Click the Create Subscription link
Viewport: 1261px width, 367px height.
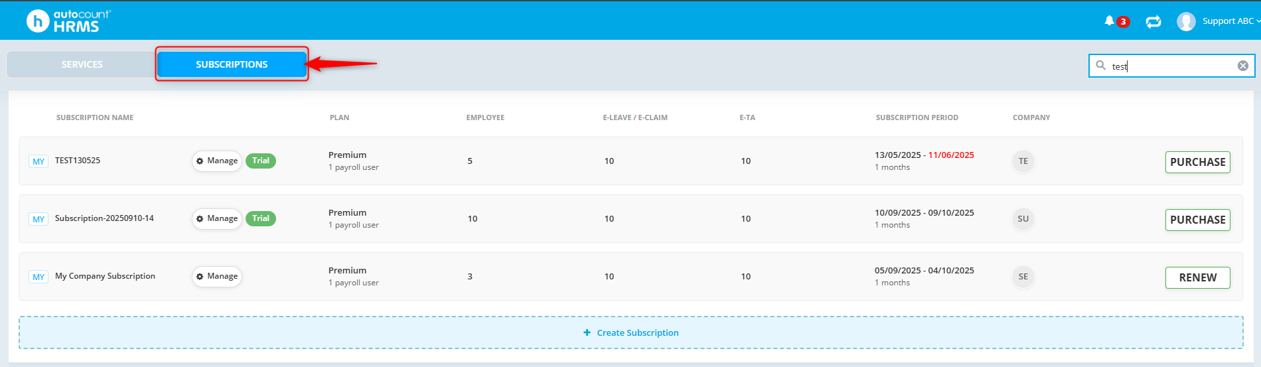point(631,332)
